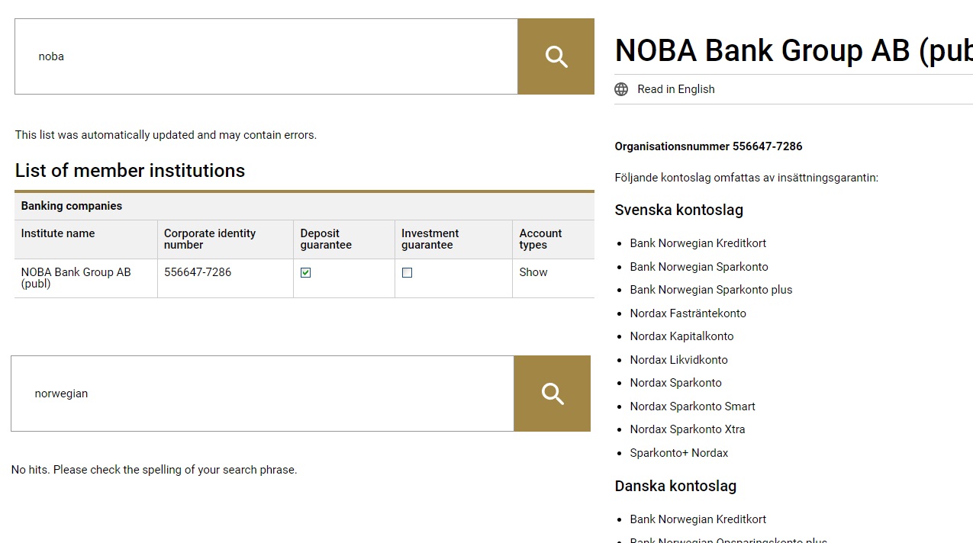Select the Bank Norwegian Sparkonto plus entry
Viewport: 973px width, 543px height.
pyautogui.click(x=710, y=290)
